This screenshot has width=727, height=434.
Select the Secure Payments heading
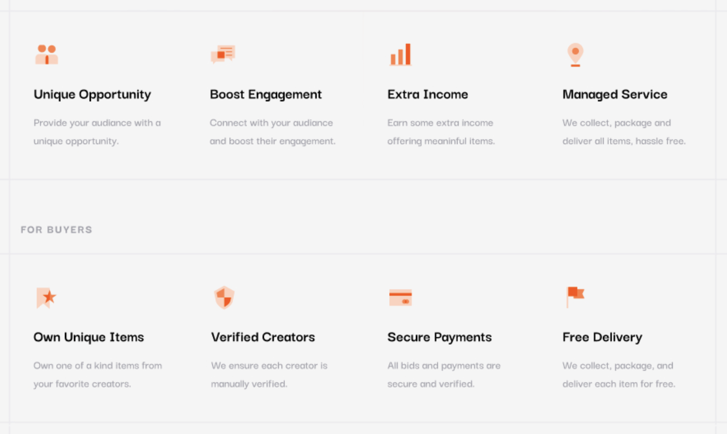tap(439, 337)
